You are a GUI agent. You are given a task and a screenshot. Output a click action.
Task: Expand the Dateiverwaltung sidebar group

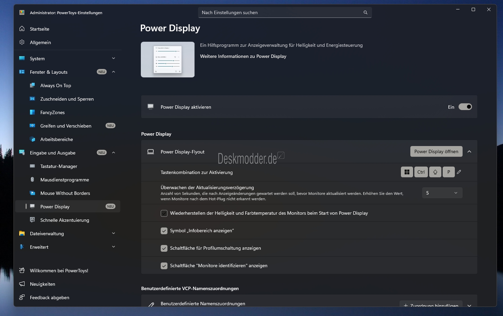pos(114,234)
